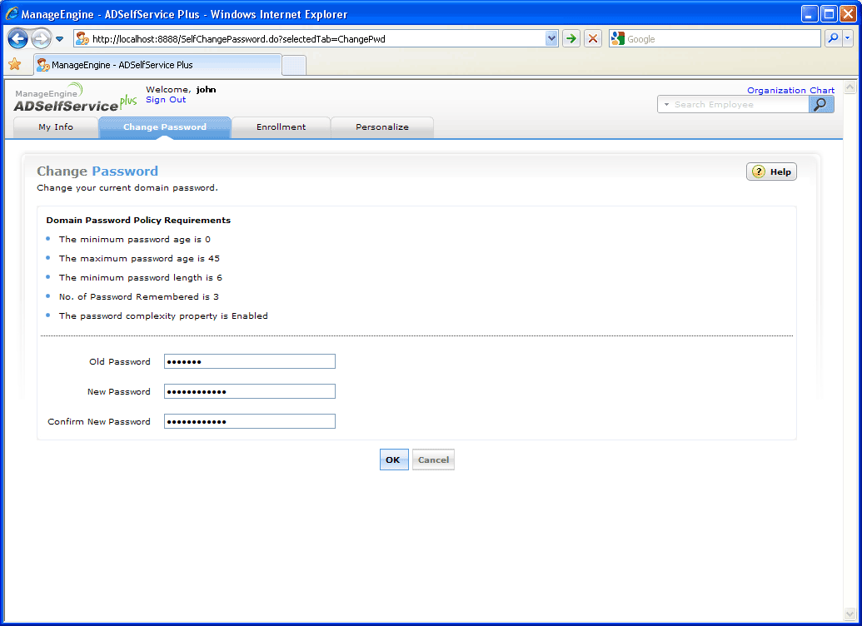Switch to the My Info tab
This screenshot has height=626, width=862.
[56, 127]
